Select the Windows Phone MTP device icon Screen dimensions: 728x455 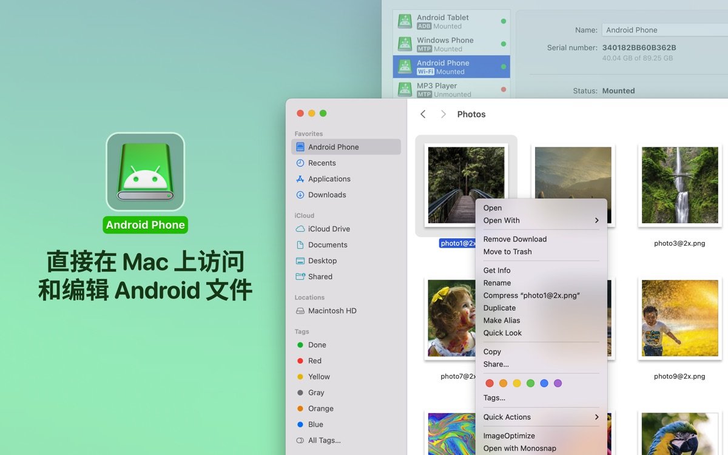pyautogui.click(x=404, y=43)
